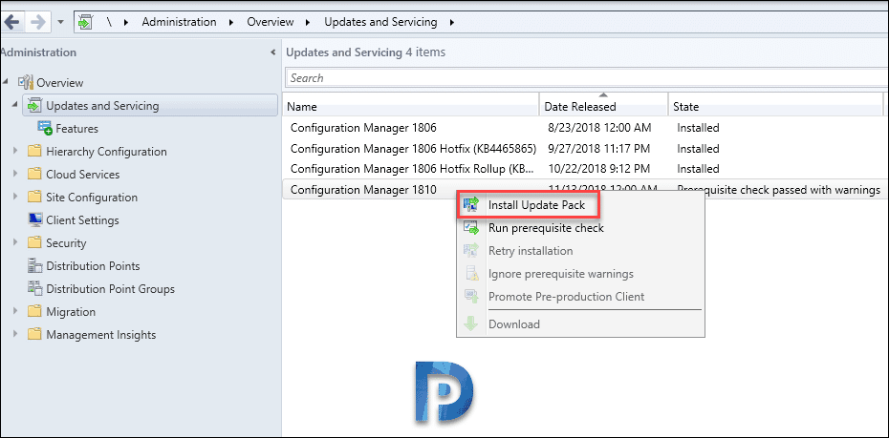Click the Hierarchy Configuration folder icon

coord(35,151)
